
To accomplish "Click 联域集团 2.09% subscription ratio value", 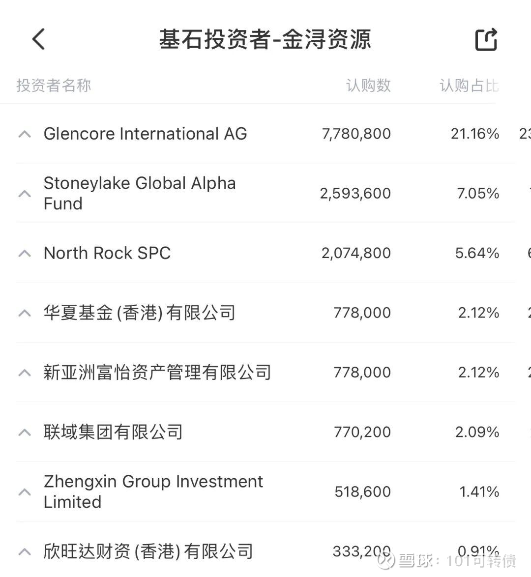I will pos(477,432).
